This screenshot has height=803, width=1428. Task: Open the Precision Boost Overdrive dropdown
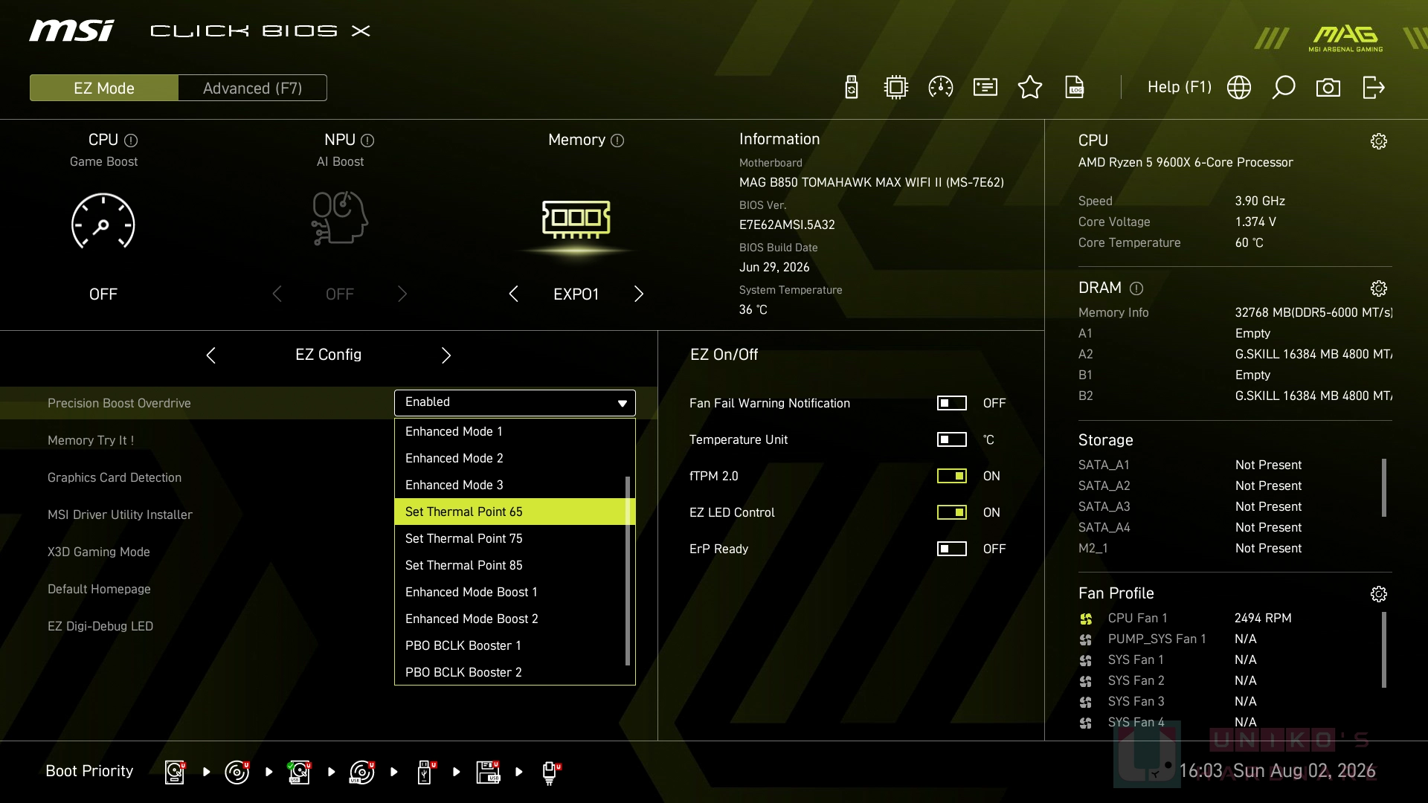515,402
